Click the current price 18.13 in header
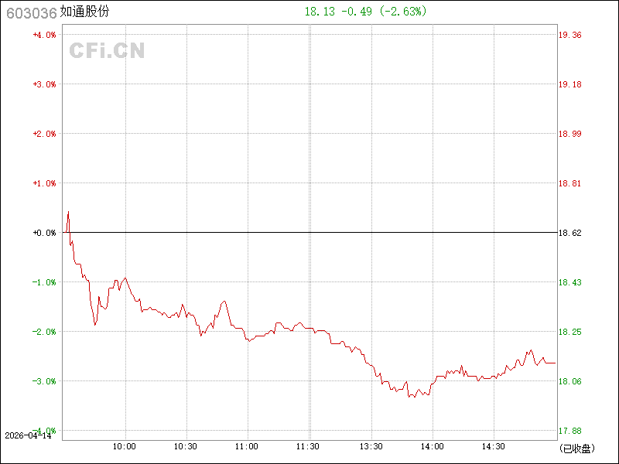Viewport: 619px width, 464px height. click(x=318, y=12)
